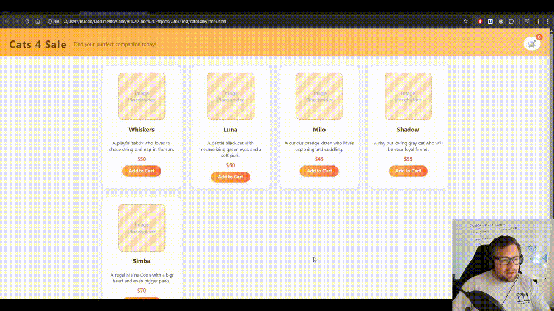The image size is (554, 311).
Task: Click the address bar to edit the URL
Action: tap(154, 22)
